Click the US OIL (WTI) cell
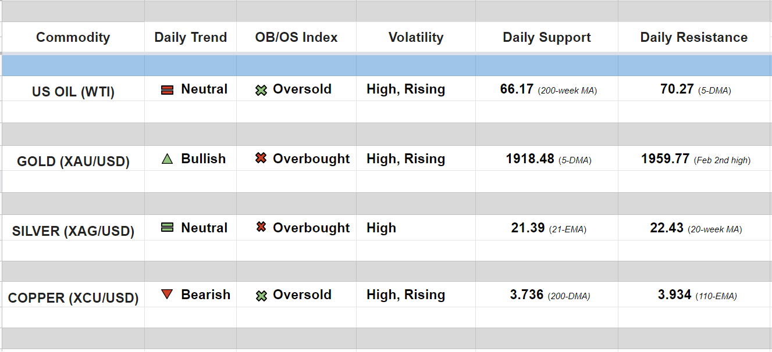772x352 pixels. click(x=73, y=92)
